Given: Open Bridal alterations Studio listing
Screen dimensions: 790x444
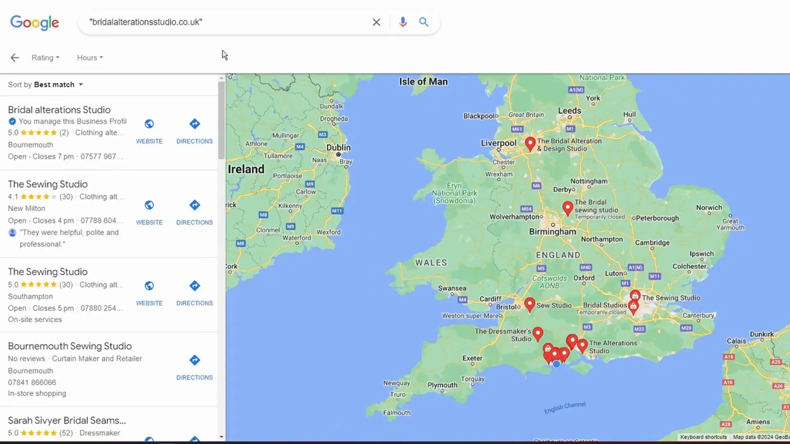Looking at the screenshot, I should point(59,110).
